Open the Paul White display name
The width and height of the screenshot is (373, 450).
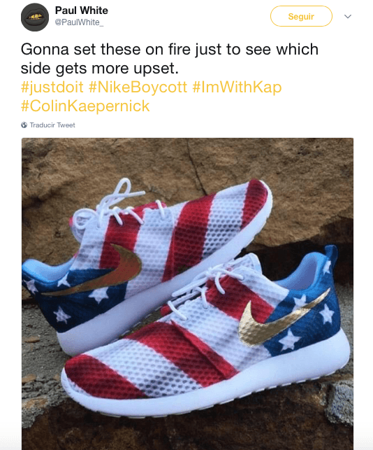81,10
